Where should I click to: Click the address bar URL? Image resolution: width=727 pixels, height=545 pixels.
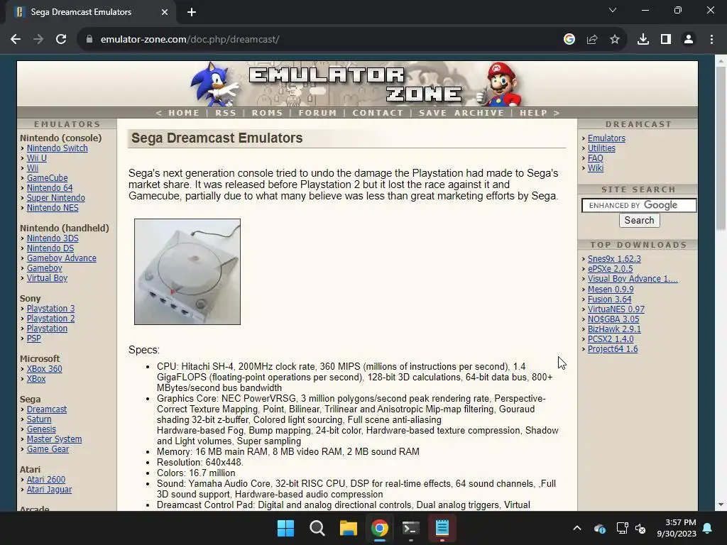pyautogui.click(x=190, y=40)
